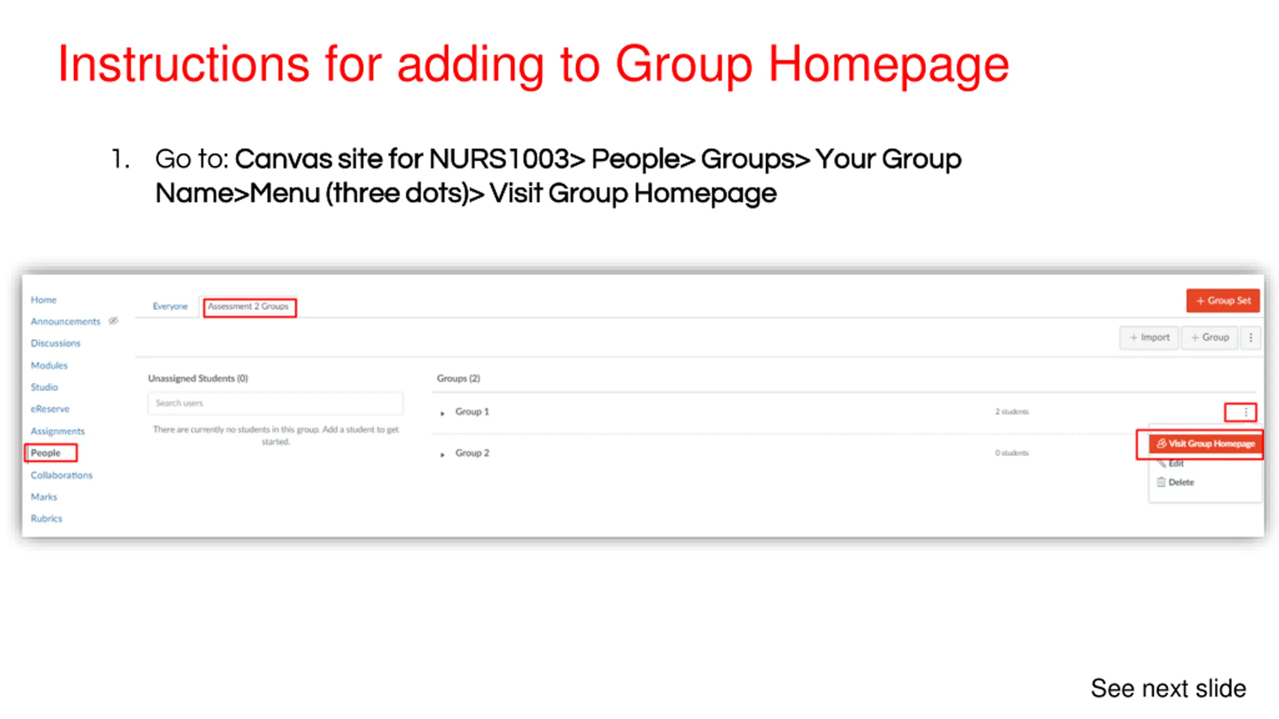Viewport: 1279px width, 719px height.
Task: Switch to the Everyone tab
Action: coord(170,306)
